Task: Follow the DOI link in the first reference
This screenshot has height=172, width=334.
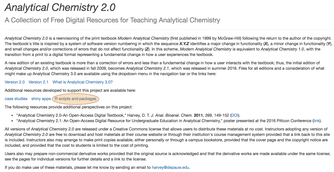Action: point(234,115)
